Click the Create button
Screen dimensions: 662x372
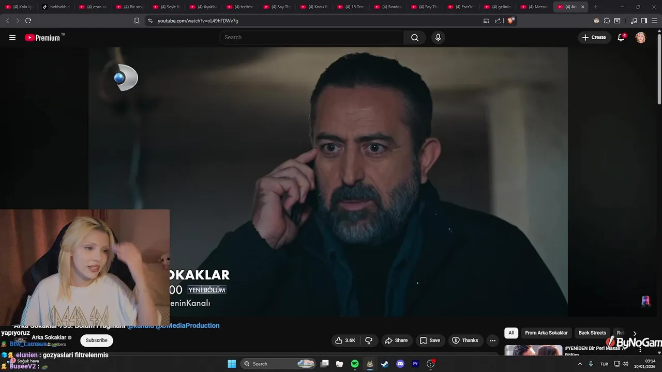(594, 37)
